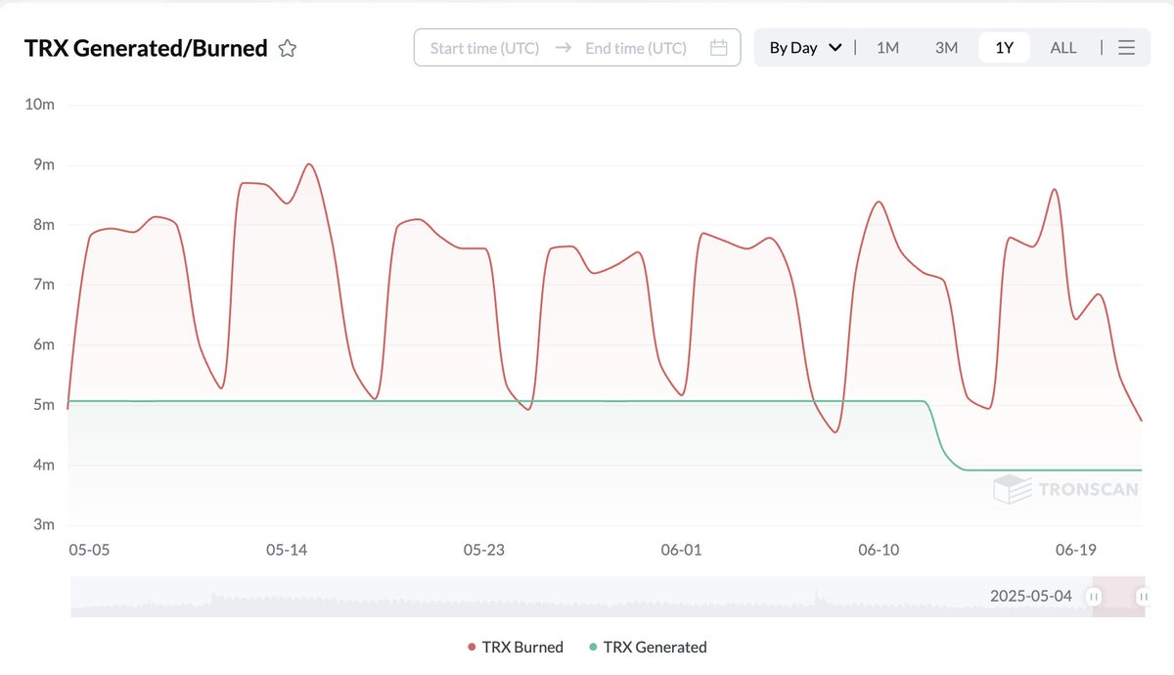Switch to the 1M view

click(886, 47)
